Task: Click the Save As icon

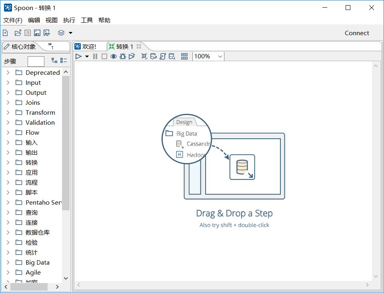Action: coord(47,33)
